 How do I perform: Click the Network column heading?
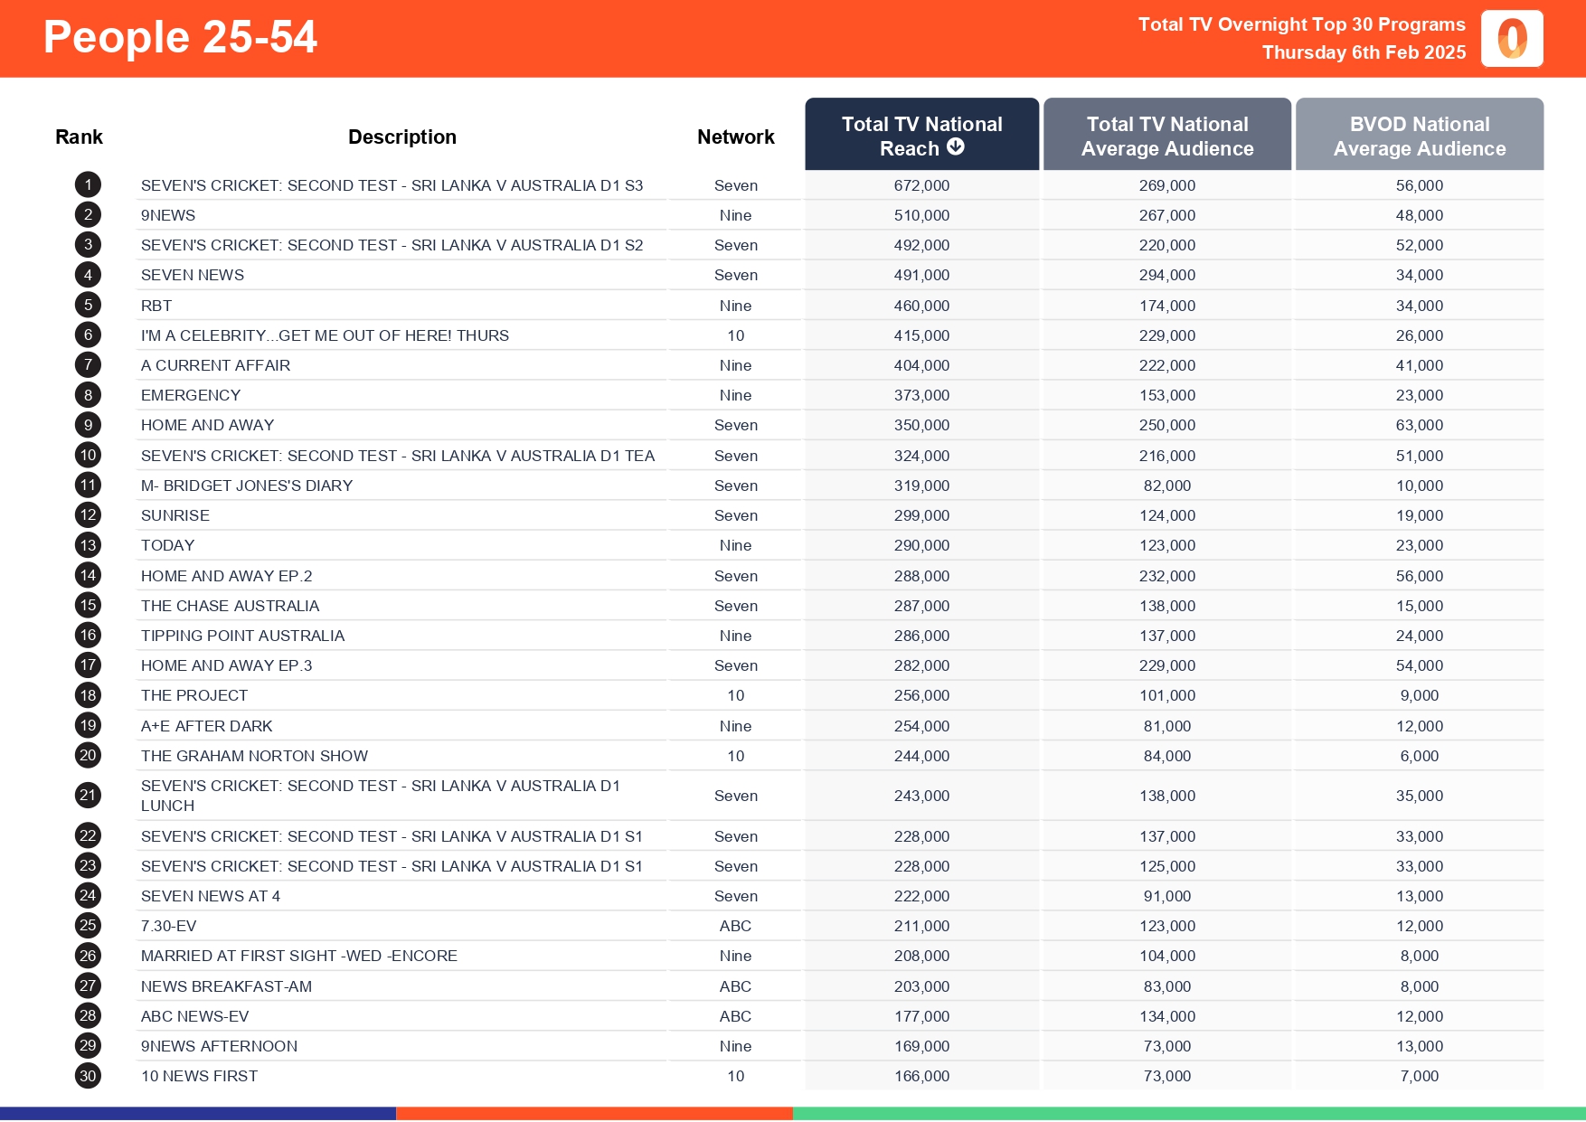[735, 137]
